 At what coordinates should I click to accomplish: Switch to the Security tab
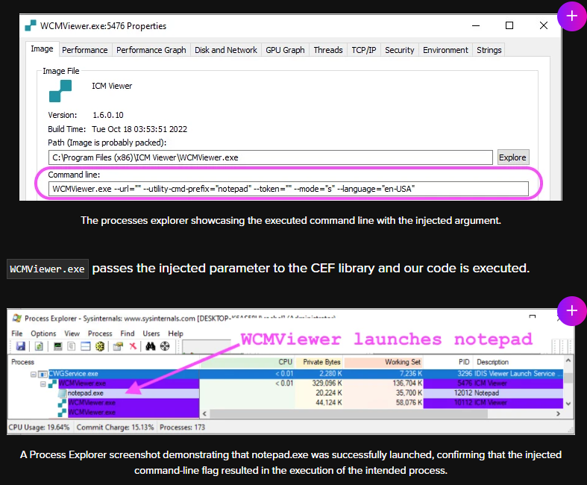click(x=400, y=50)
